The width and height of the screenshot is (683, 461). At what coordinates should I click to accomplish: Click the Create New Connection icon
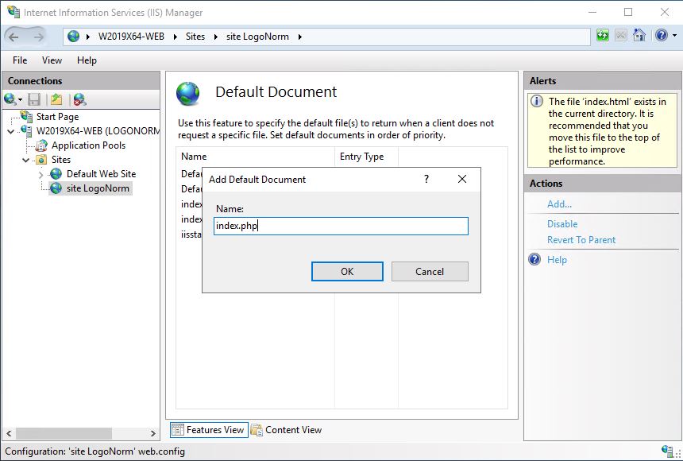tap(11, 99)
